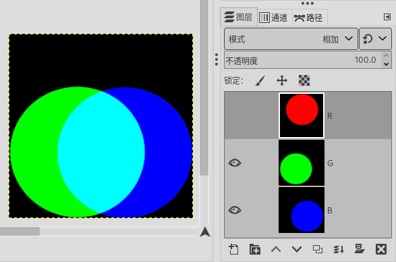Merge down the layer icon
396x262 pixels.
tap(339, 249)
